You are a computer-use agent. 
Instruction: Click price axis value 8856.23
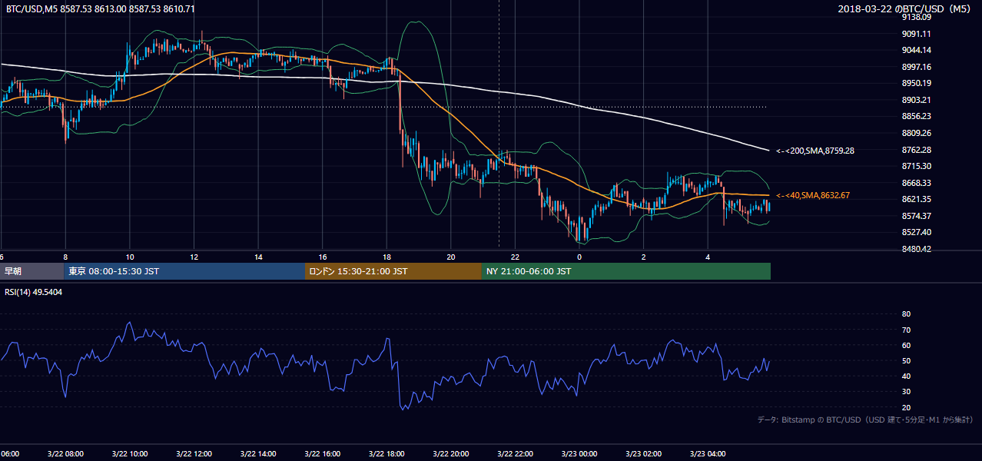point(915,116)
